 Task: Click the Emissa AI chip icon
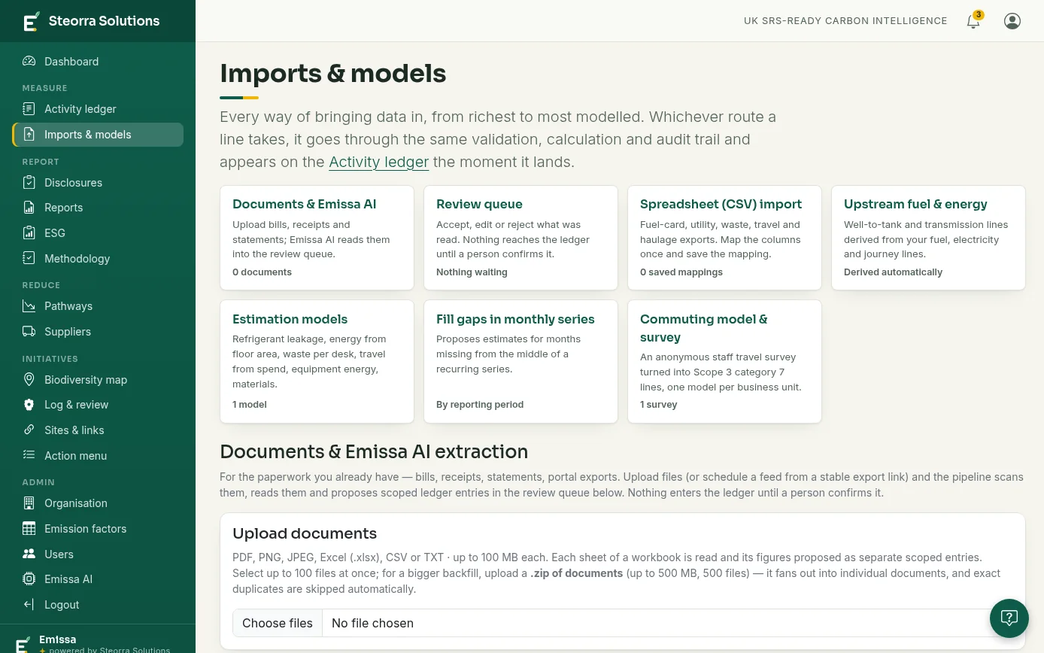(x=29, y=579)
